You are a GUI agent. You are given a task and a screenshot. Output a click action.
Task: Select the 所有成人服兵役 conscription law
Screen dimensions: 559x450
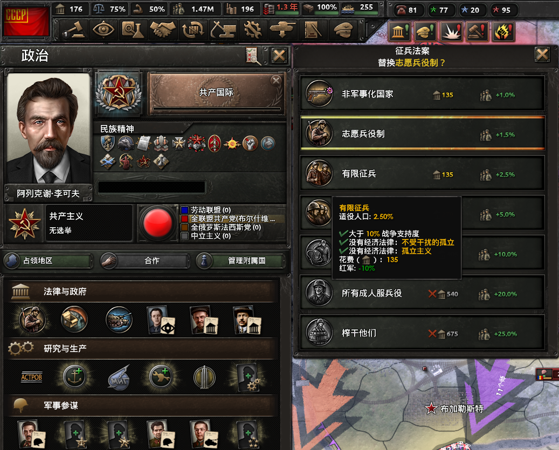tap(422, 293)
